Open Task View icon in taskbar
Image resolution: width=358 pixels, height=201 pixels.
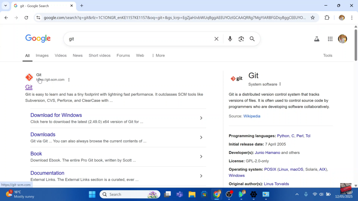[x=167, y=194]
